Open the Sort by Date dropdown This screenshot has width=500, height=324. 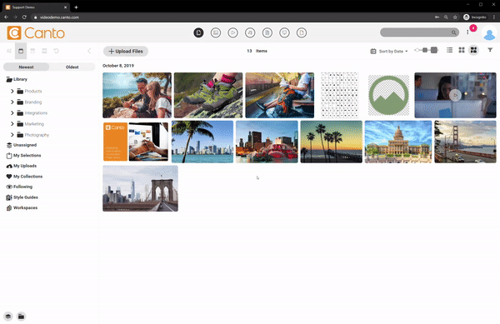(389, 51)
